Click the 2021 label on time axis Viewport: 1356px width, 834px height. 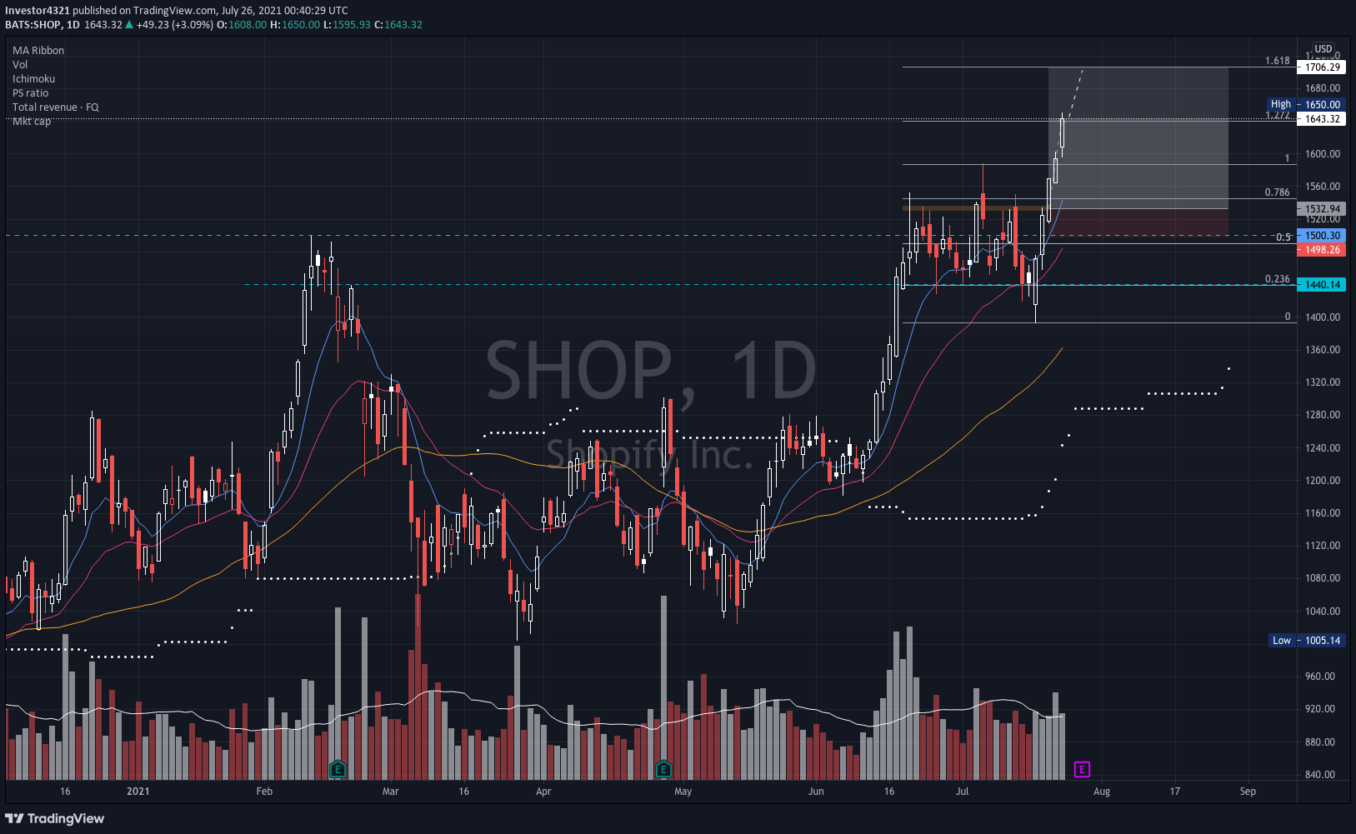tap(138, 792)
